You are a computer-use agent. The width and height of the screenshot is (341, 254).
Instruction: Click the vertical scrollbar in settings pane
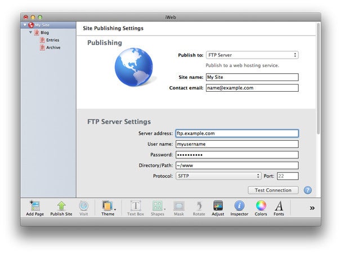(318, 78)
